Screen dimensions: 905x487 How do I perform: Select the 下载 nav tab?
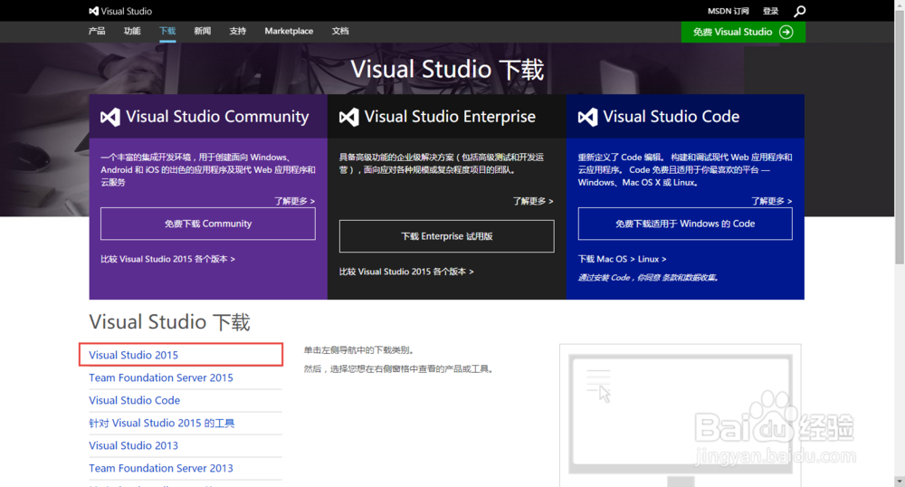point(167,31)
